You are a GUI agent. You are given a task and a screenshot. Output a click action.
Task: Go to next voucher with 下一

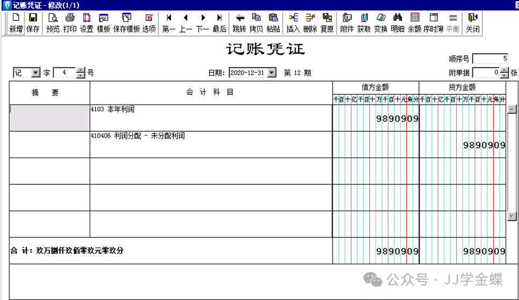coord(203,22)
